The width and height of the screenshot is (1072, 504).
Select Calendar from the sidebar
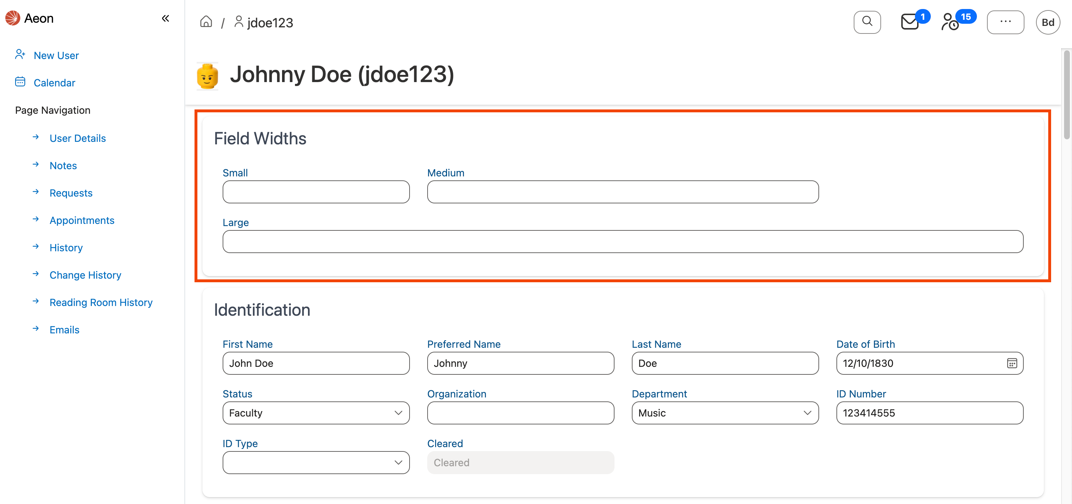(x=54, y=82)
